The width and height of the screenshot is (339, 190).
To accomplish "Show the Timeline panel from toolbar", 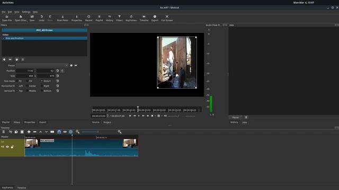I will [x=144, y=18].
